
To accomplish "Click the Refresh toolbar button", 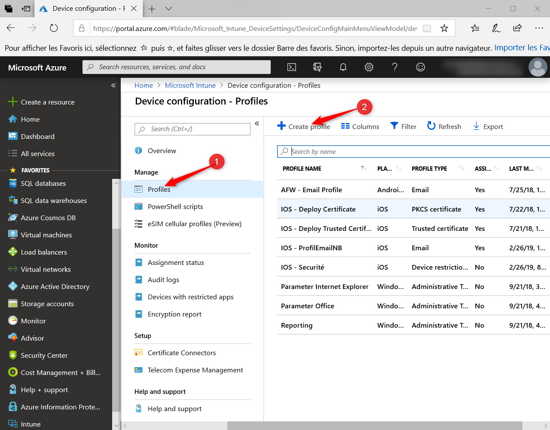I will (444, 126).
